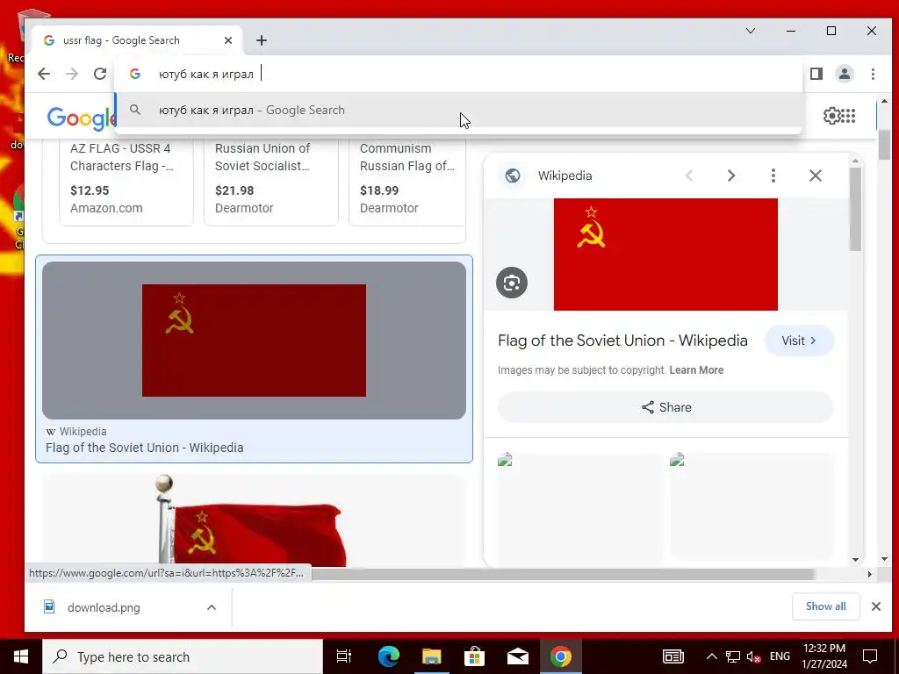
Task: Click the Flag of the Soviet Union thumbnail result
Action: click(x=254, y=341)
